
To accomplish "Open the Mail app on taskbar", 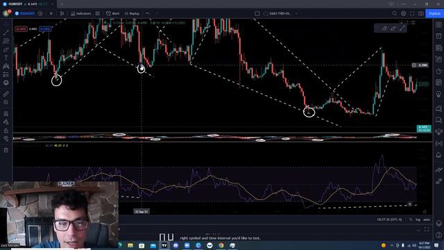I will pos(153,245).
